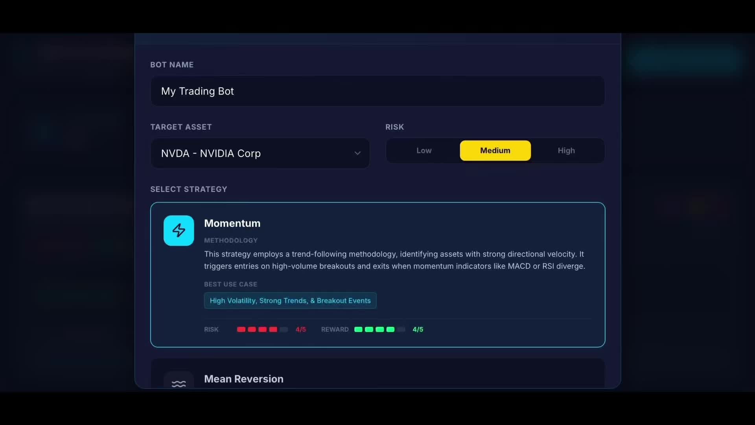
Task: Click the BEST USE CASE label
Action: (230, 284)
